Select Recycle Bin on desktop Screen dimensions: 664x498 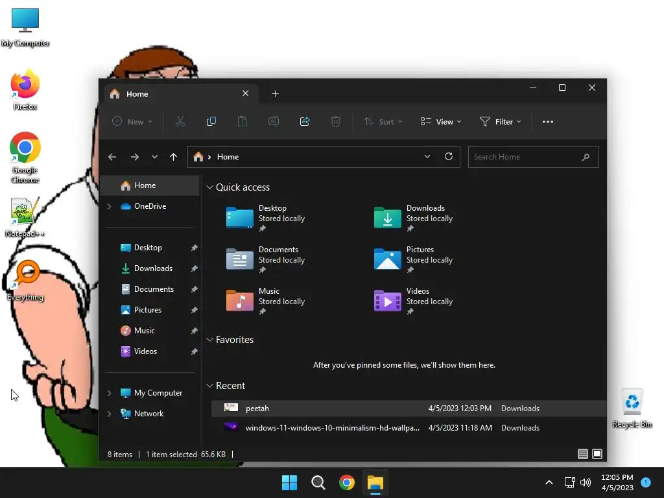[632, 408]
